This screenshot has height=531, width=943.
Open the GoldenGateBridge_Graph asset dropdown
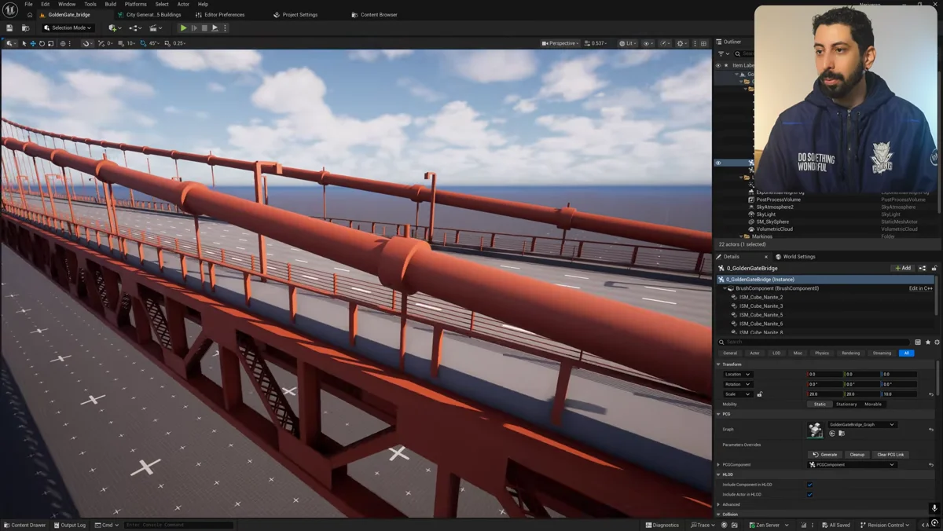click(x=861, y=425)
